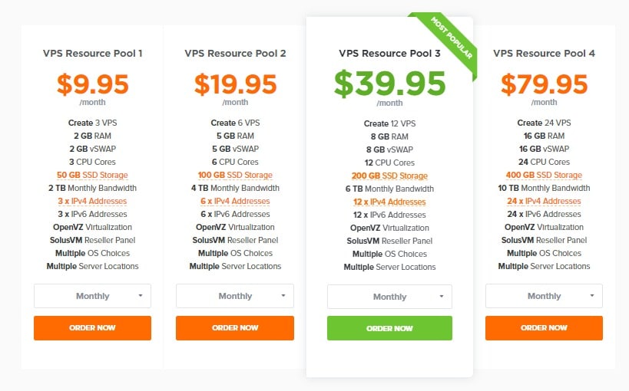Order VPS Resource Pool 1 now
Image resolution: width=629 pixels, height=391 pixels.
pyautogui.click(x=92, y=327)
